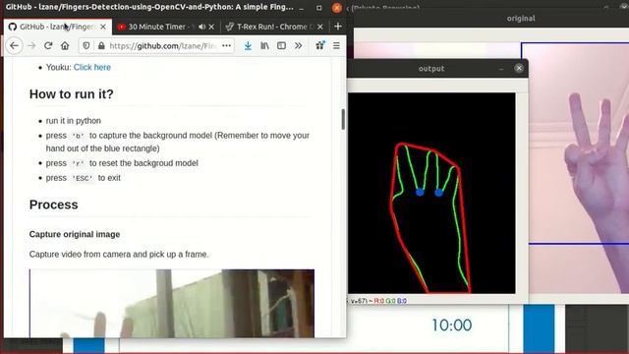Screen dimensions: 629x354
Task: Click the How to run it? heading
Action: click(x=72, y=94)
